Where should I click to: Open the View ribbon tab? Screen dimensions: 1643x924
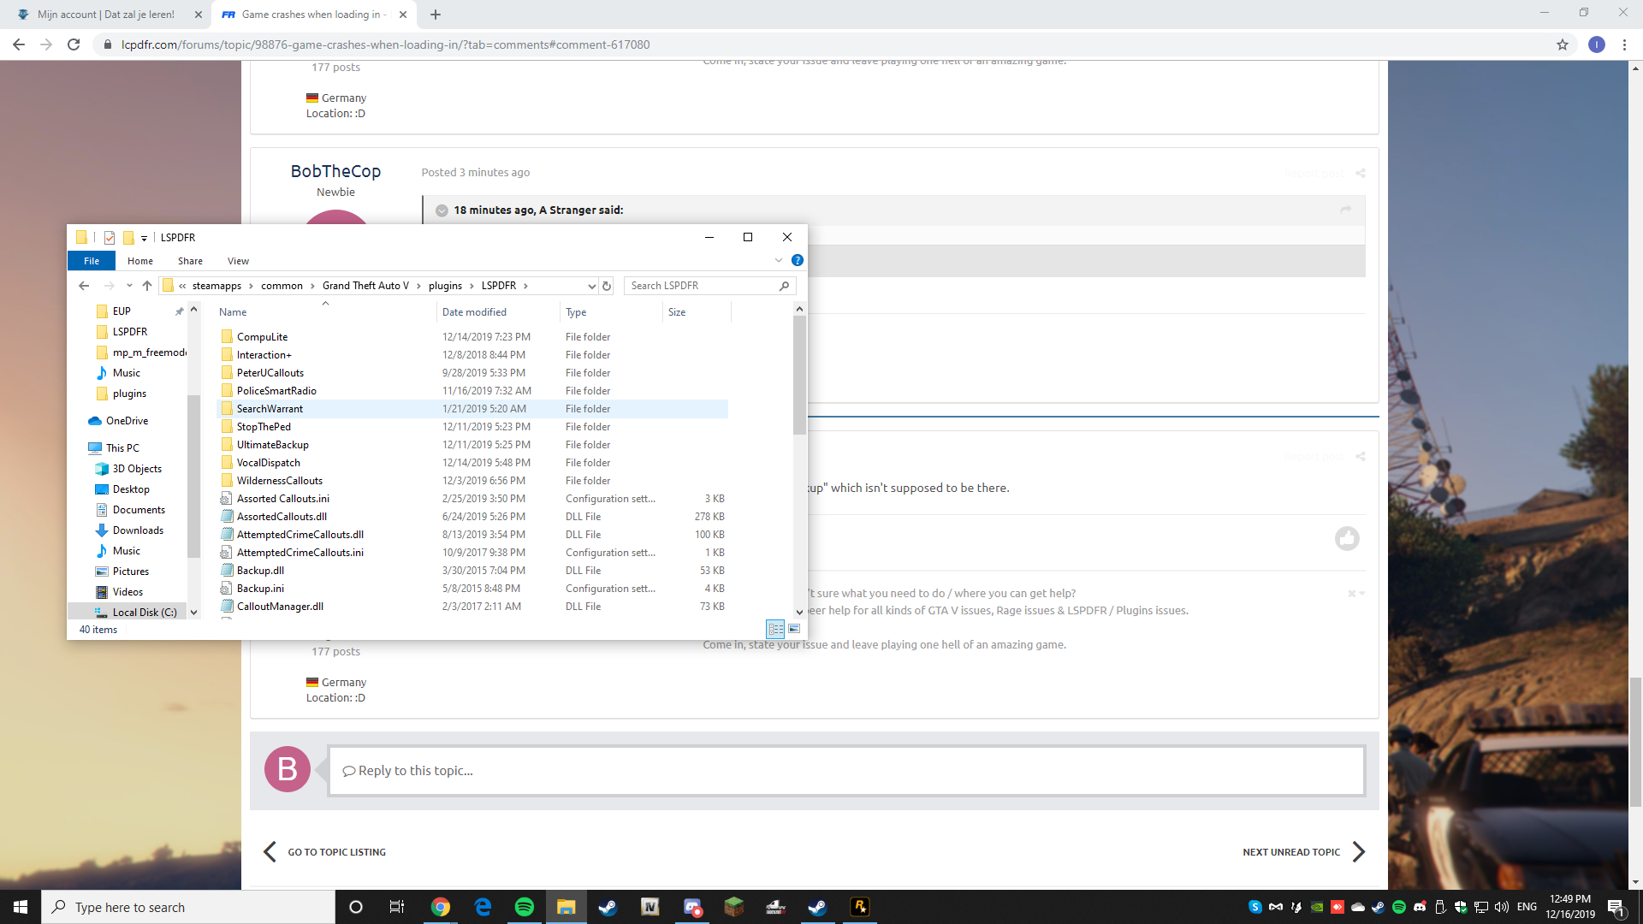coord(238,261)
